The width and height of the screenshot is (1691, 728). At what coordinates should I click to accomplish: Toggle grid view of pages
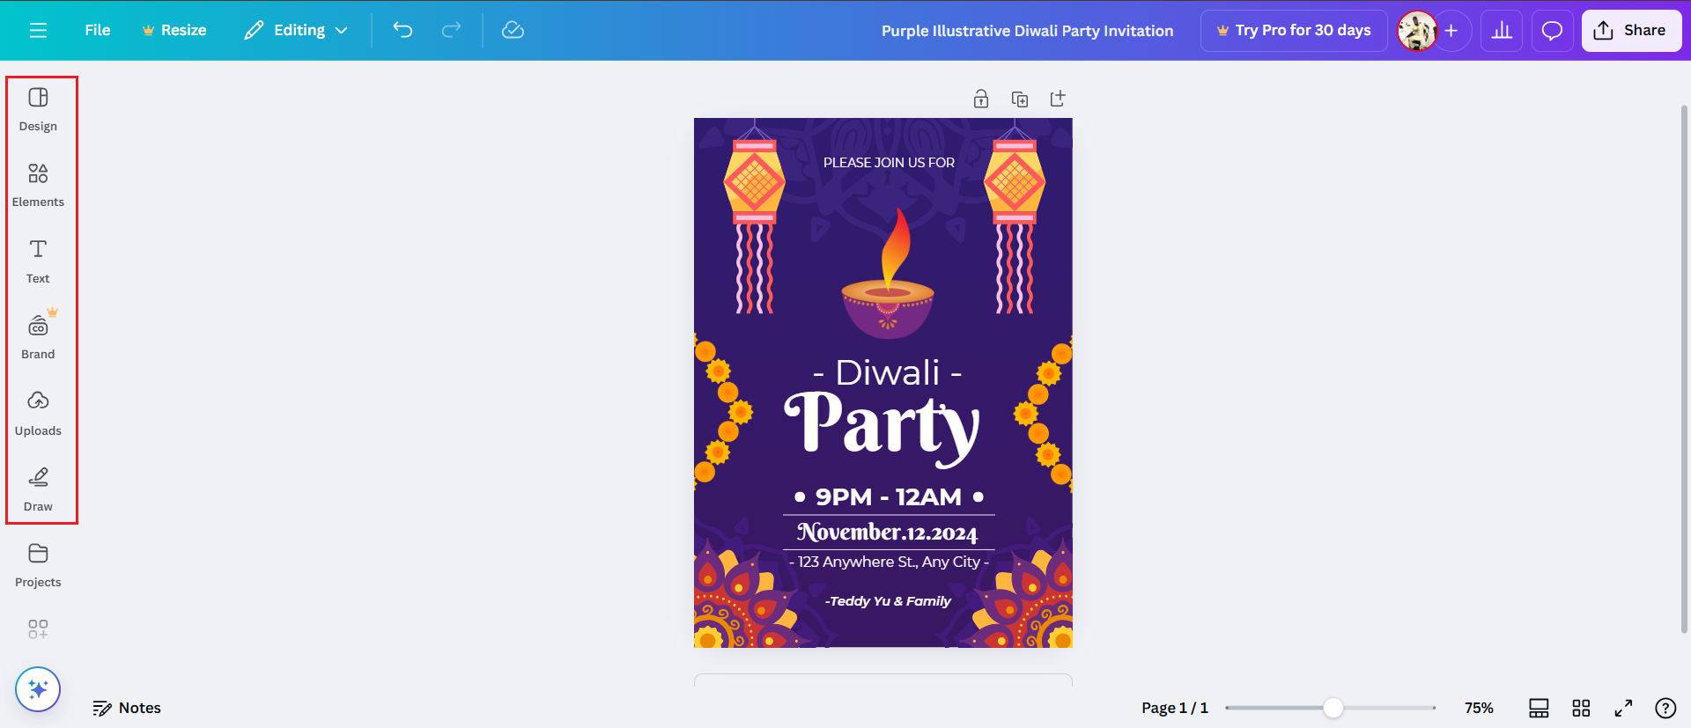[x=1581, y=708]
